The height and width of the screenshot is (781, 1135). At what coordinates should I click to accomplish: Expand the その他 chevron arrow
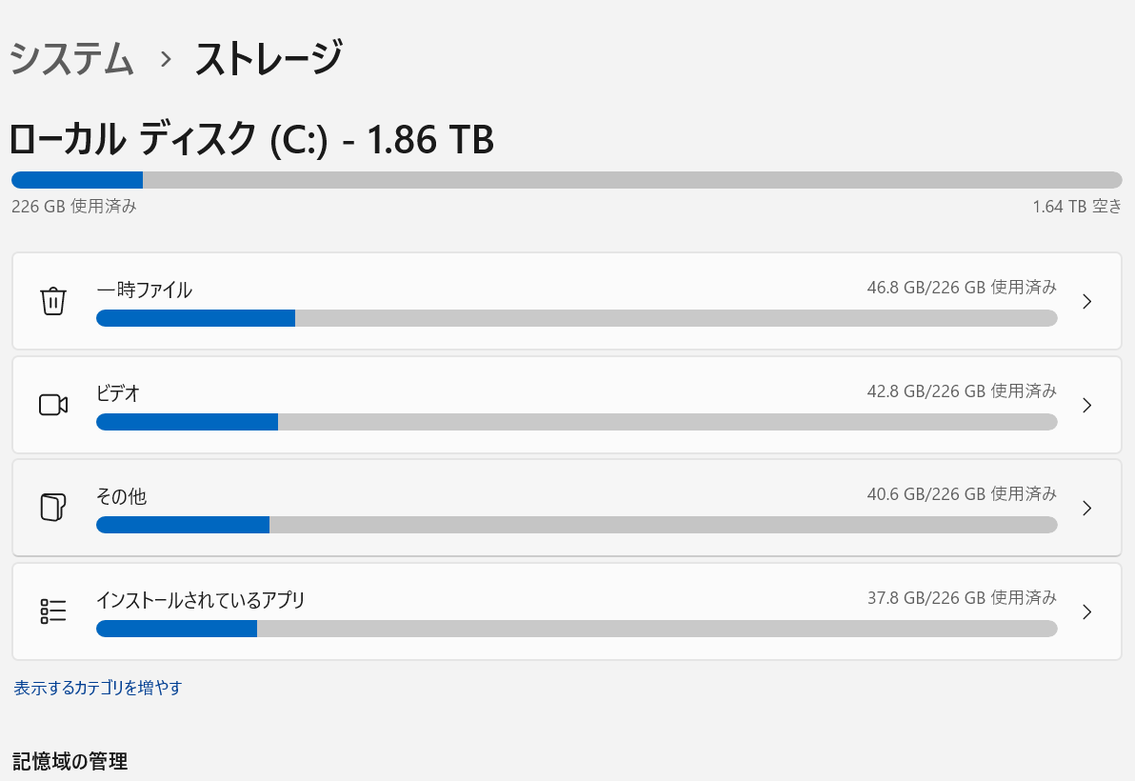[1086, 508]
